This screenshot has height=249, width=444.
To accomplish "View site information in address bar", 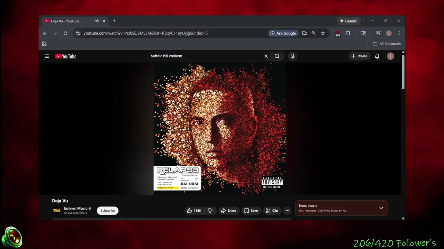I will (x=78, y=33).
